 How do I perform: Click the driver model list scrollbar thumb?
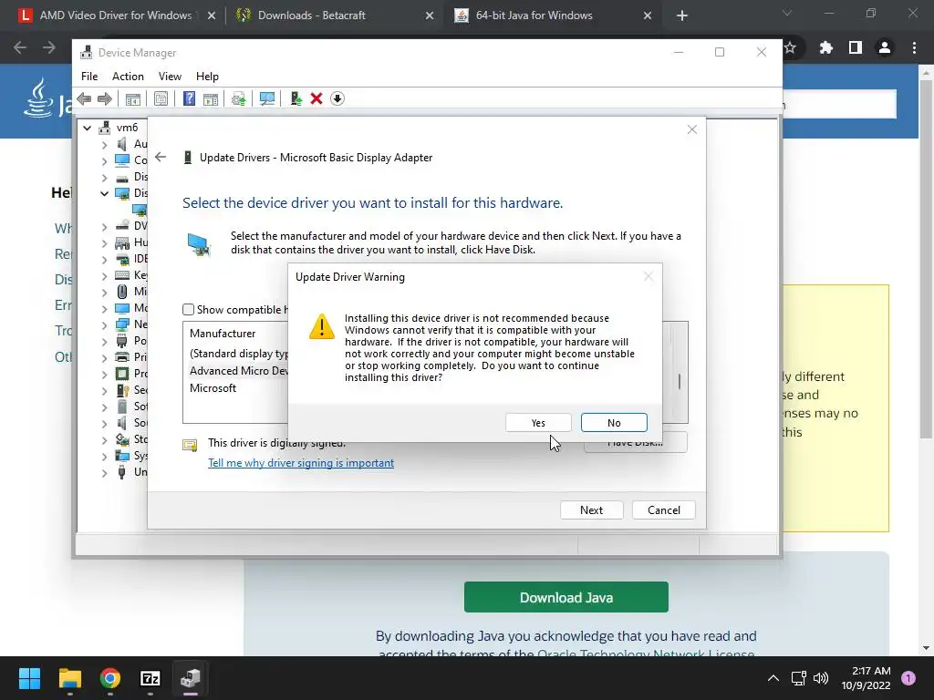pyautogui.click(x=679, y=381)
